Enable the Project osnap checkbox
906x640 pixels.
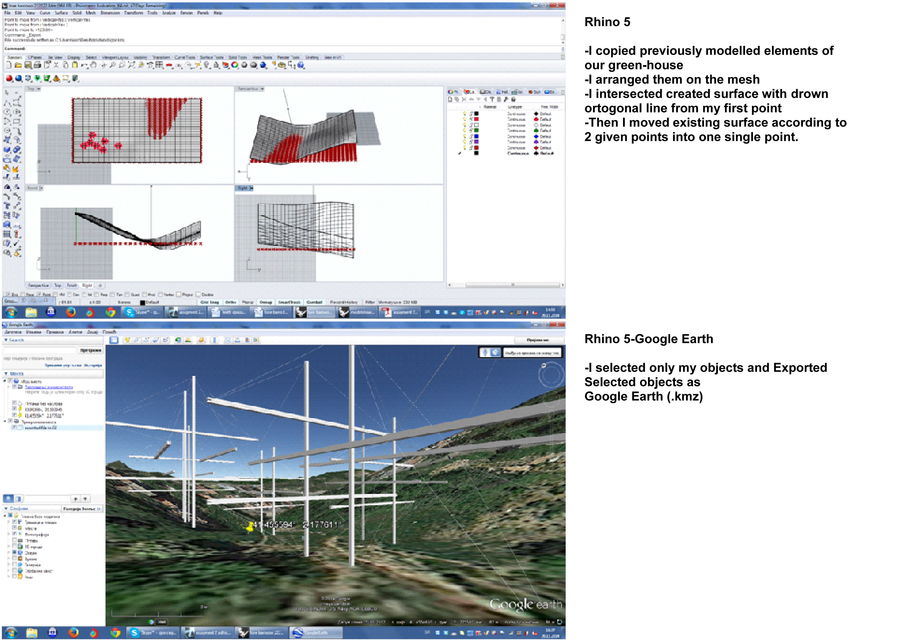(x=179, y=294)
